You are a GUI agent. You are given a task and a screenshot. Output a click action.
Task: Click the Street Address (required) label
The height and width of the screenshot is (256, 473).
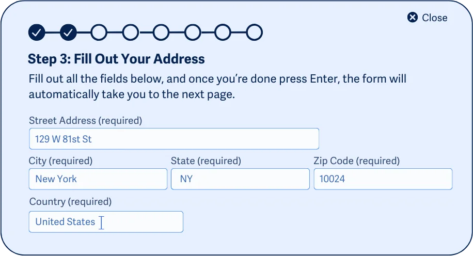[x=85, y=121]
